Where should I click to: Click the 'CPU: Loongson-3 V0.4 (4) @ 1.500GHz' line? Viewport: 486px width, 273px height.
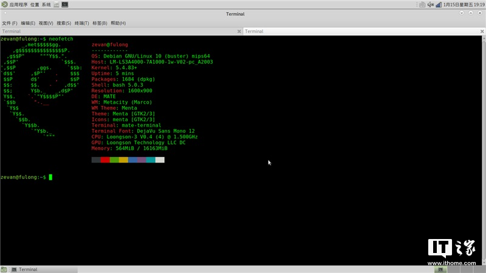pos(145,137)
